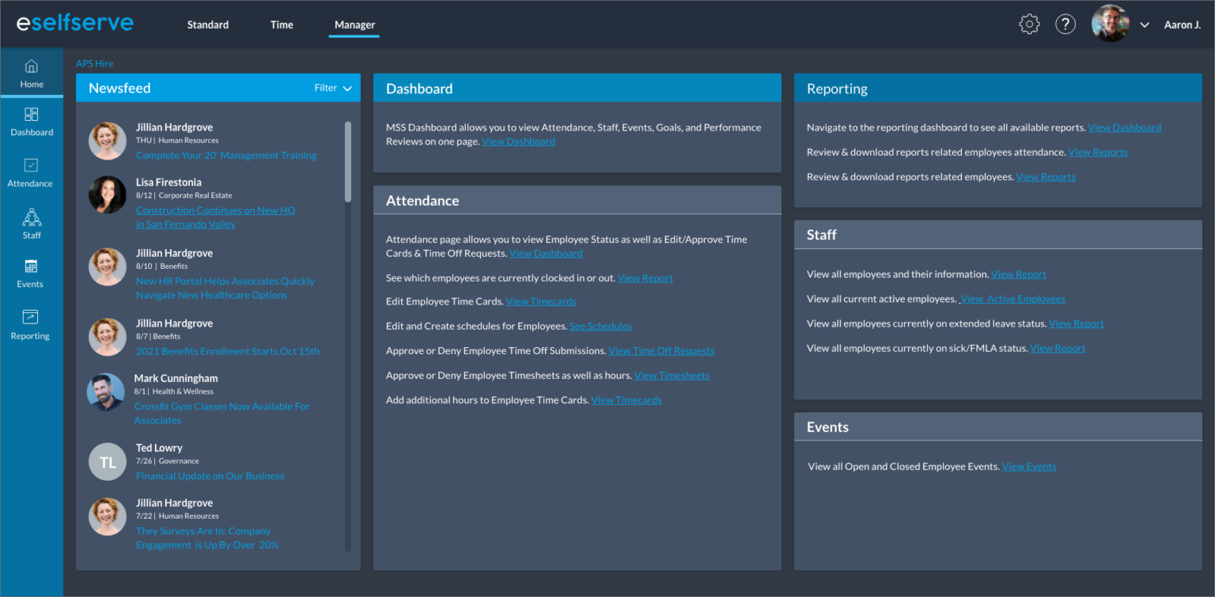
Task: Open the Events calendar sidebar icon
Action: (x=31, y=266)
